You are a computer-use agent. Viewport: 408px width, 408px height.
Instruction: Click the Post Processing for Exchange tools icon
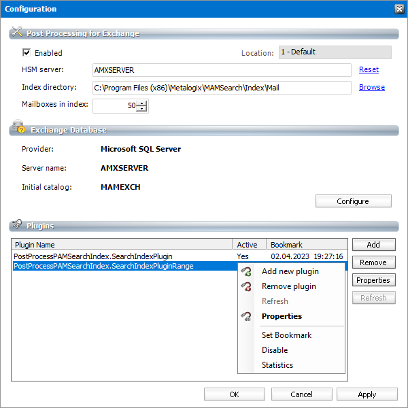click(x=17, y=32)
